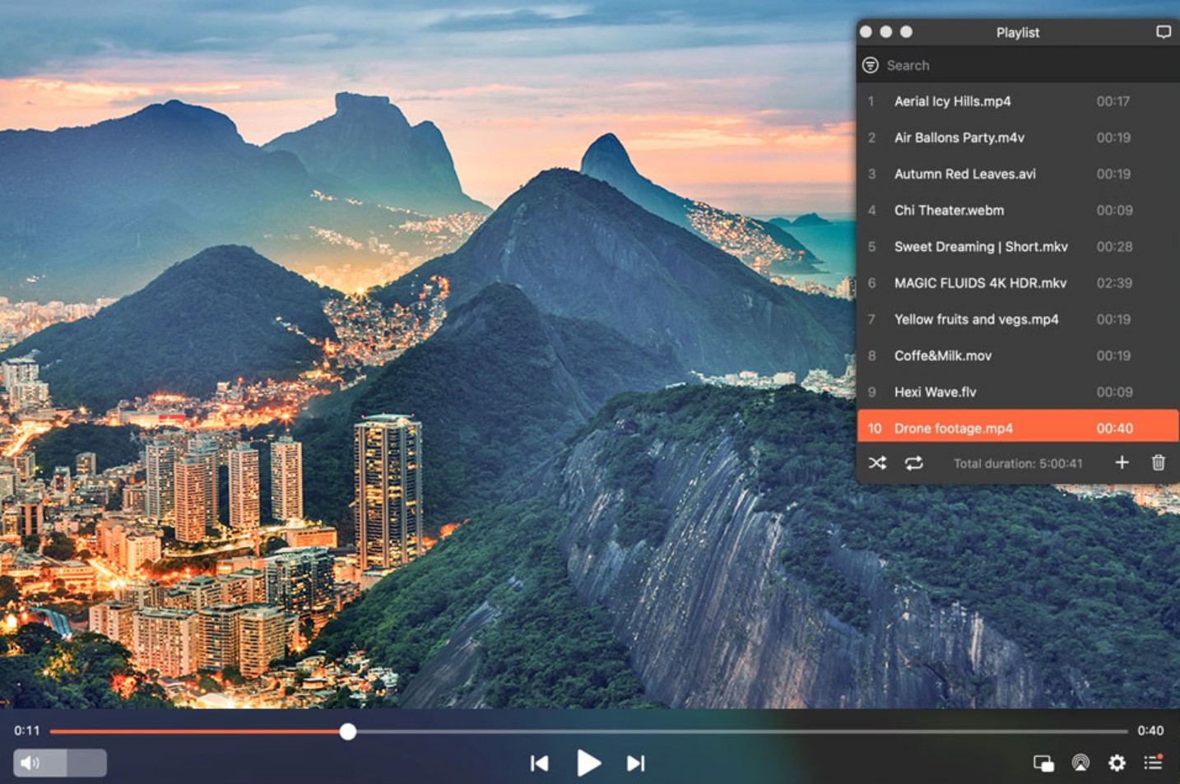This screenshot has height=784, width=1180.
Task: Click the video progress slider
Action: (x=347, y=731)
